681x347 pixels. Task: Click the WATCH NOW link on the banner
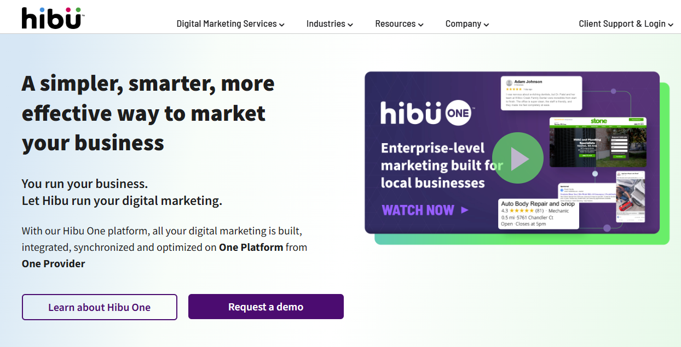tap(418, 210)
